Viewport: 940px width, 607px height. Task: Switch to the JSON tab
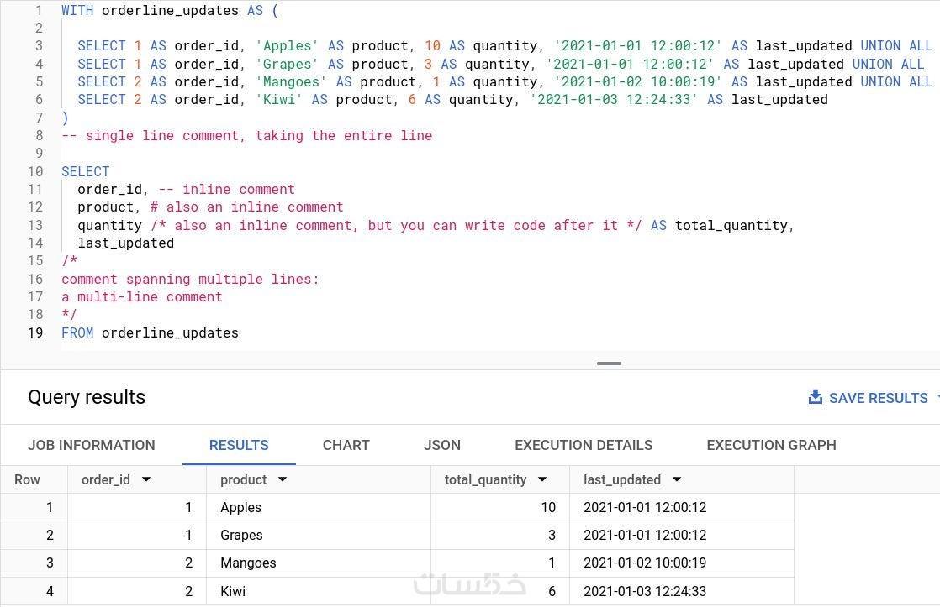pos(441,445)
